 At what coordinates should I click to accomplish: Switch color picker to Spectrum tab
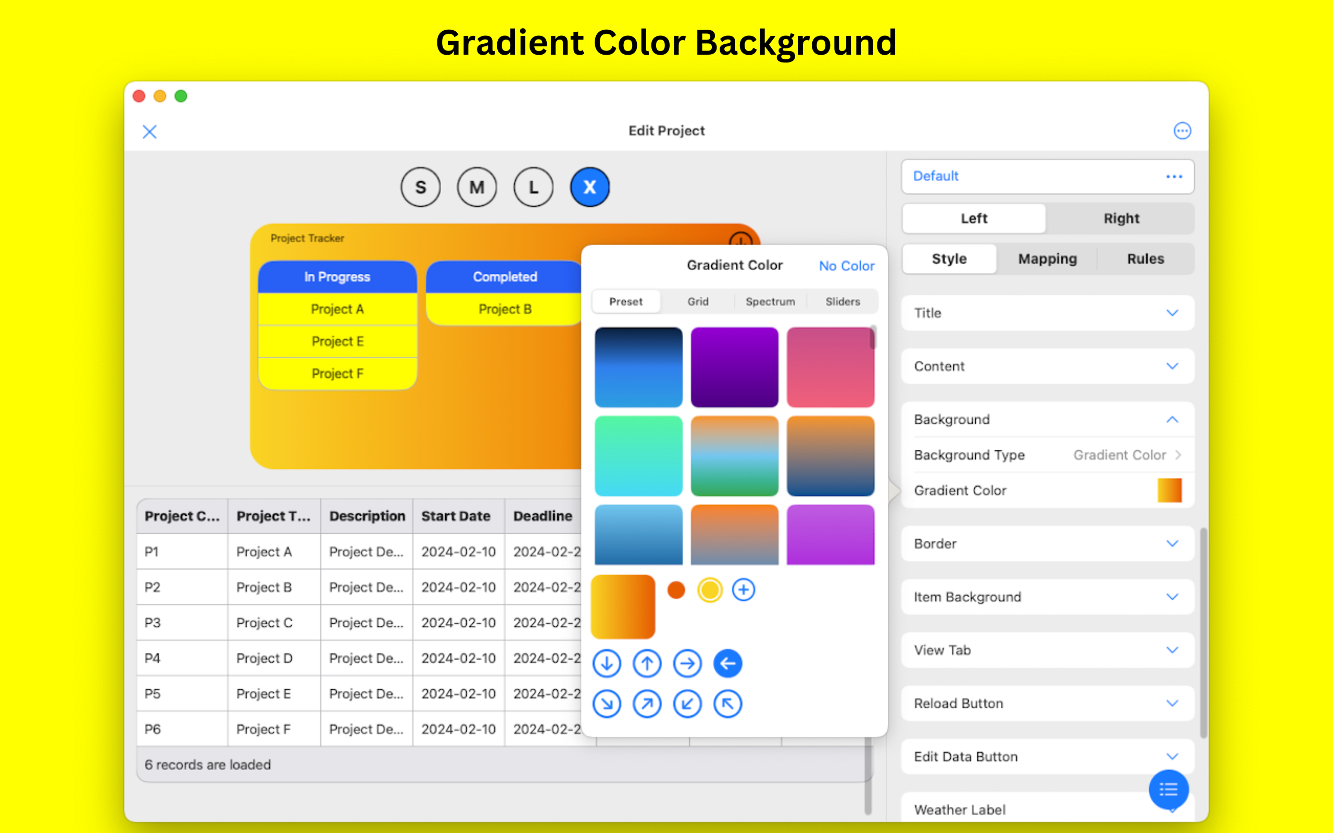tap(770, 302)
